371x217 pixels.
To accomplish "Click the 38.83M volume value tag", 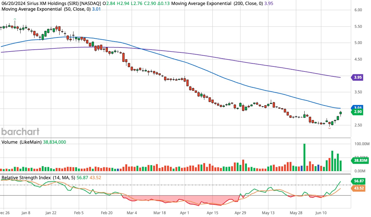I will (x=360, y=160).
